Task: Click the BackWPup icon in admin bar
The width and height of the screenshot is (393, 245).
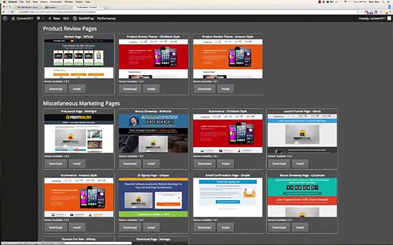Action: pyautogui.click(x=75, y=18)
